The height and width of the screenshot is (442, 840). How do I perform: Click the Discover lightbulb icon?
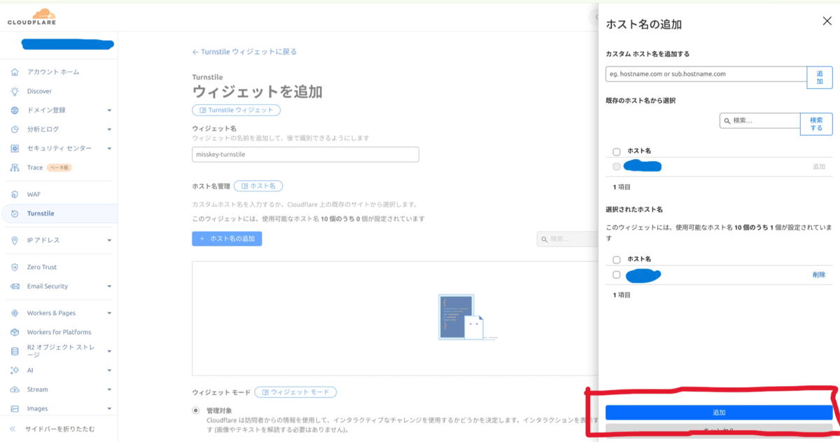15,91
